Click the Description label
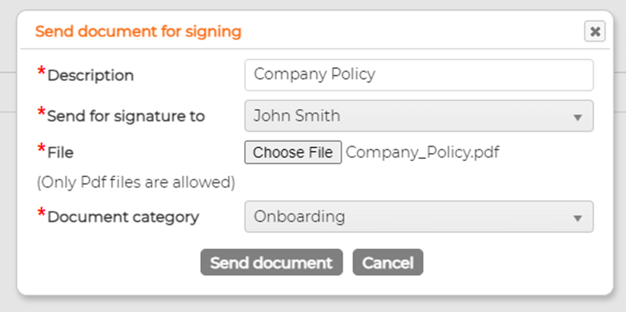 point(91,75)
